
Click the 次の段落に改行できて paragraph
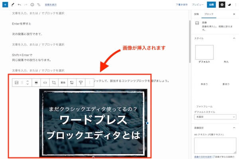click(x=27, y=34)
